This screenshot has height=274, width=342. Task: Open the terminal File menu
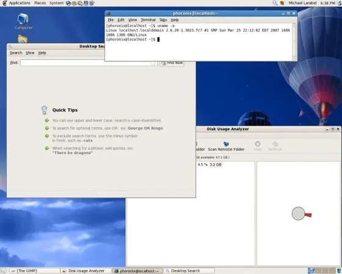click(x=111, y=20)
